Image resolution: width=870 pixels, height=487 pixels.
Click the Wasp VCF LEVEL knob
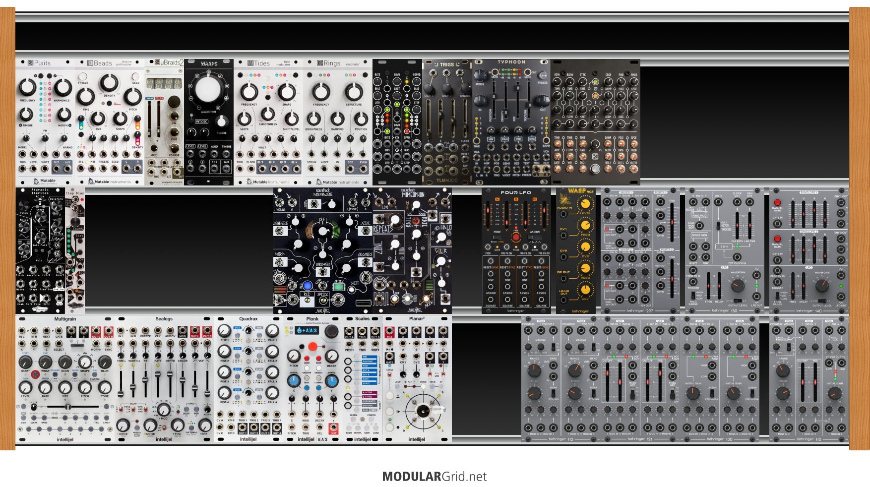point(586,204)
